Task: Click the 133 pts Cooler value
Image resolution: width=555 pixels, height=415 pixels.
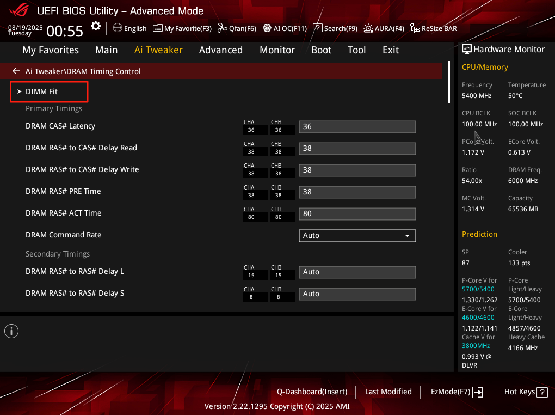Action: tap(519, 263)
